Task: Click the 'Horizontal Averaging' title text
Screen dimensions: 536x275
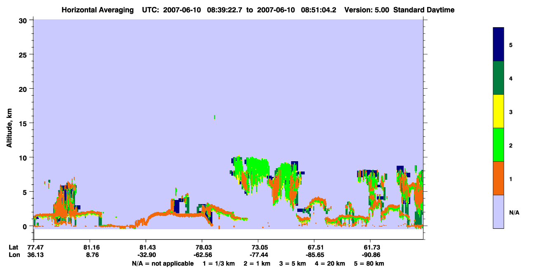Action: click(x=97, y=10)
